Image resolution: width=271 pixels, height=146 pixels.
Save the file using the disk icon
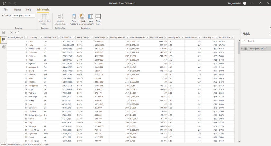point(5,3)
